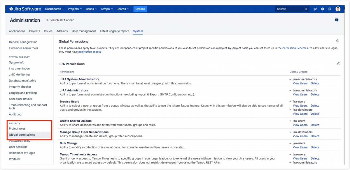
Task: Expand the Projects dropdown in navbar
Action: 75,9
